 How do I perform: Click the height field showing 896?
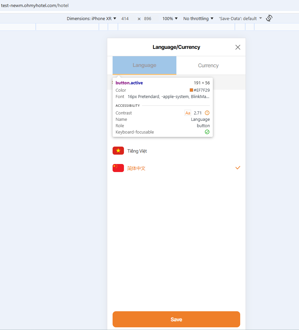(148, 18)
